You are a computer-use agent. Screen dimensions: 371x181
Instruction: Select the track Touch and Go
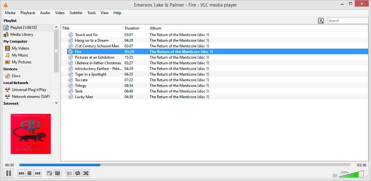(86, 35)
